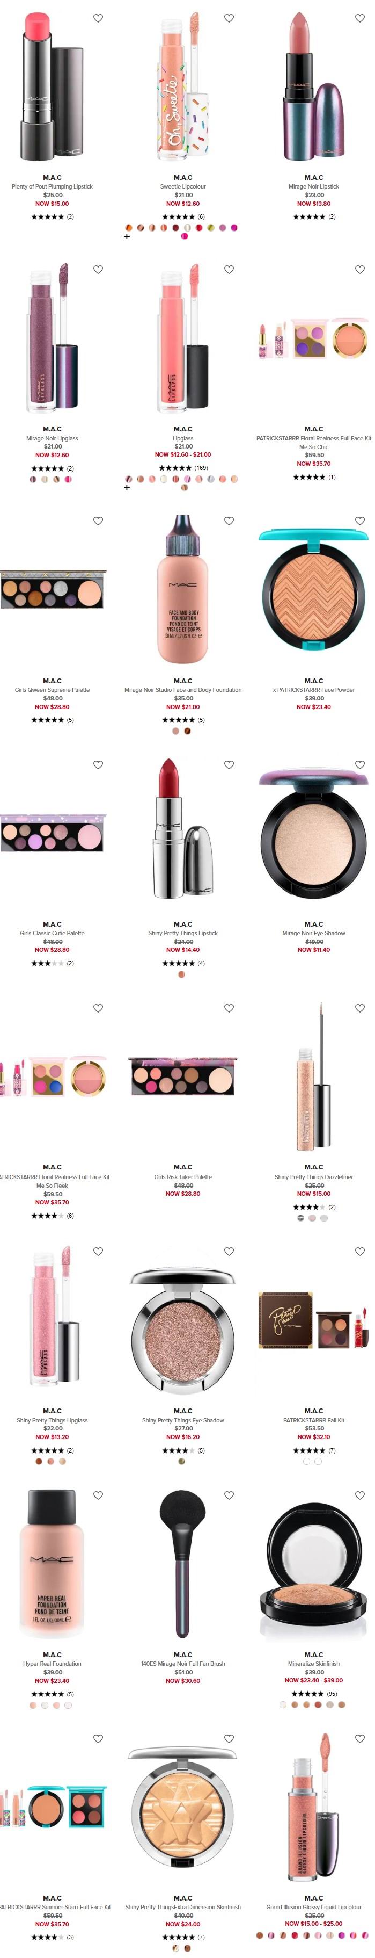Screen dimensions: 375x1958
Task: Choose first shade swatch of Grand Illusion Lipcolour
Action: pos(260,1935)
